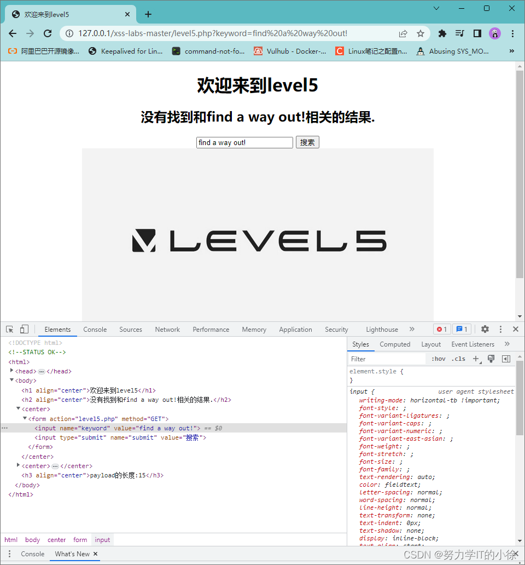Show more Styles sidebar panes

[x=507, y=344]
